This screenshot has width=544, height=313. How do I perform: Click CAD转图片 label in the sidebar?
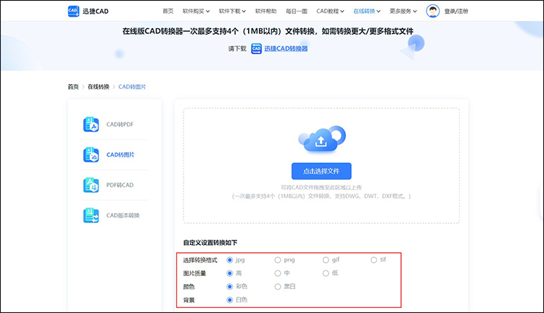(x=120, y=154)
